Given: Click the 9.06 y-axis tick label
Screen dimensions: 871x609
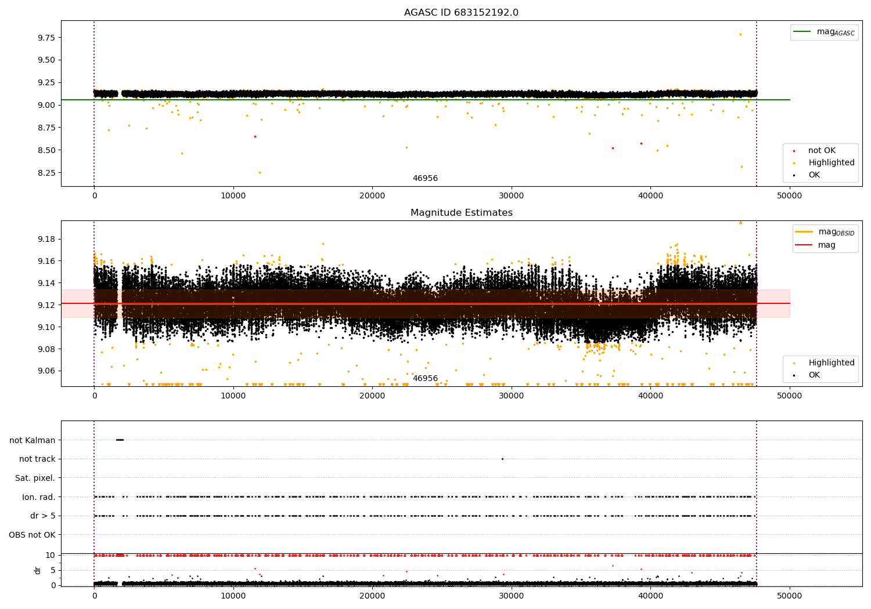Looking at the screenshot, I should 46,371.
